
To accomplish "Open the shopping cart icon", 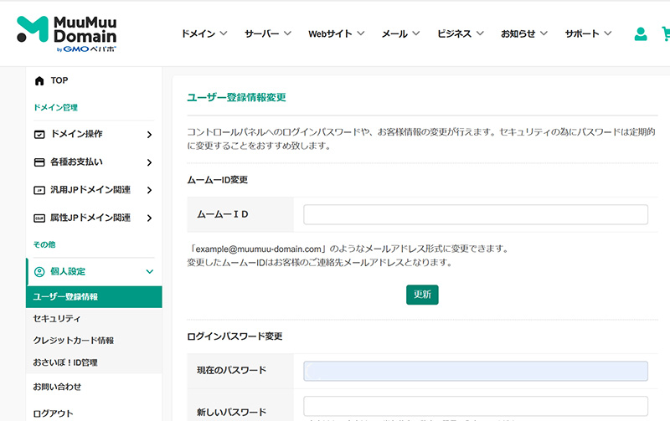I will tap(666, 34).
